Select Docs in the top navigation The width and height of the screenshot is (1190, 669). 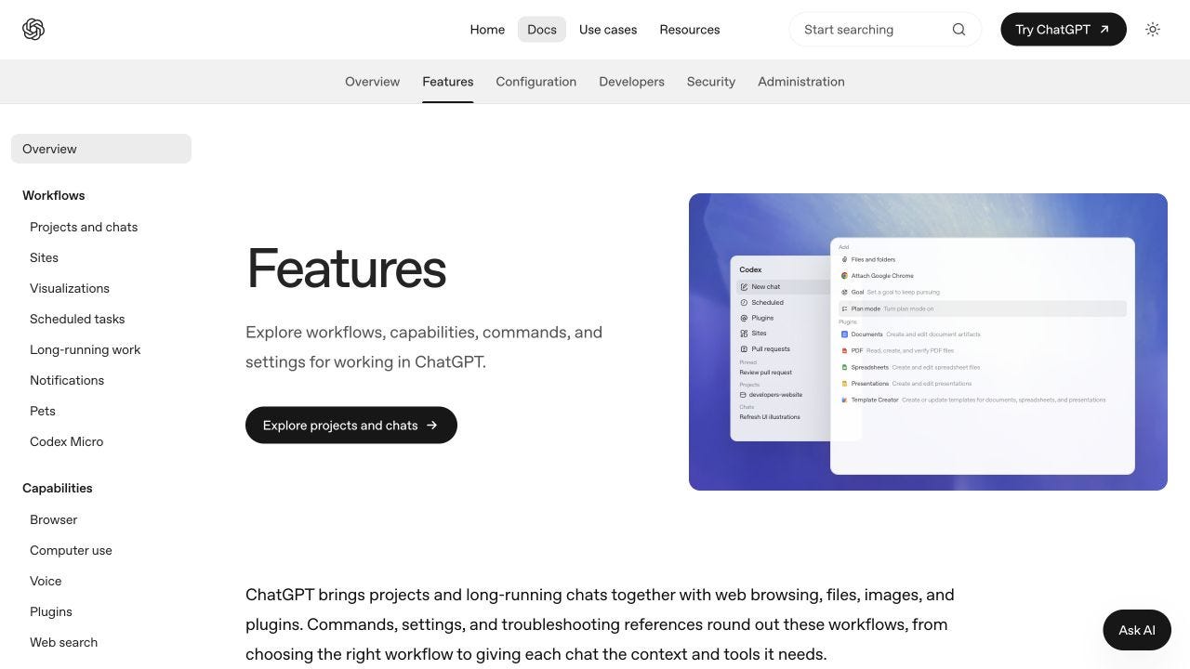pos(542,30)
